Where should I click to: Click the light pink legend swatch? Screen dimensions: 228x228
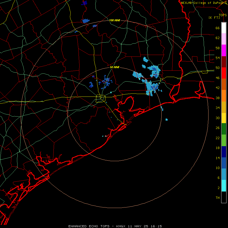pyautogui.click(x=224, y=39)
